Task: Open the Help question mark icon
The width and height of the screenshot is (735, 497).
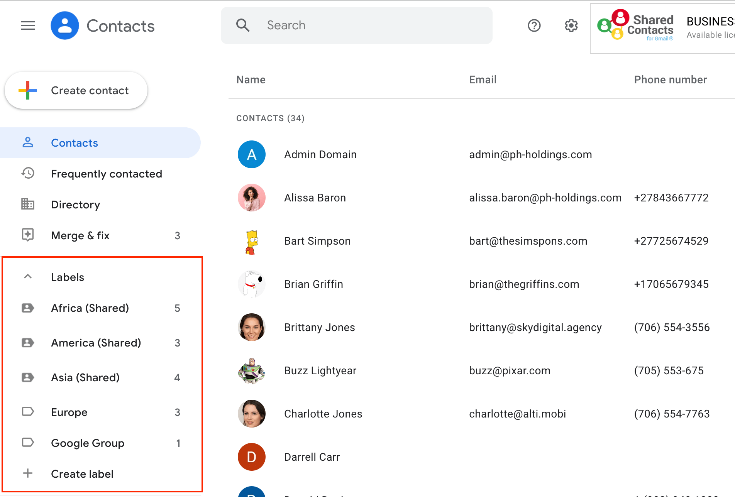Action: pyautogui.click(x=534, y=25)
